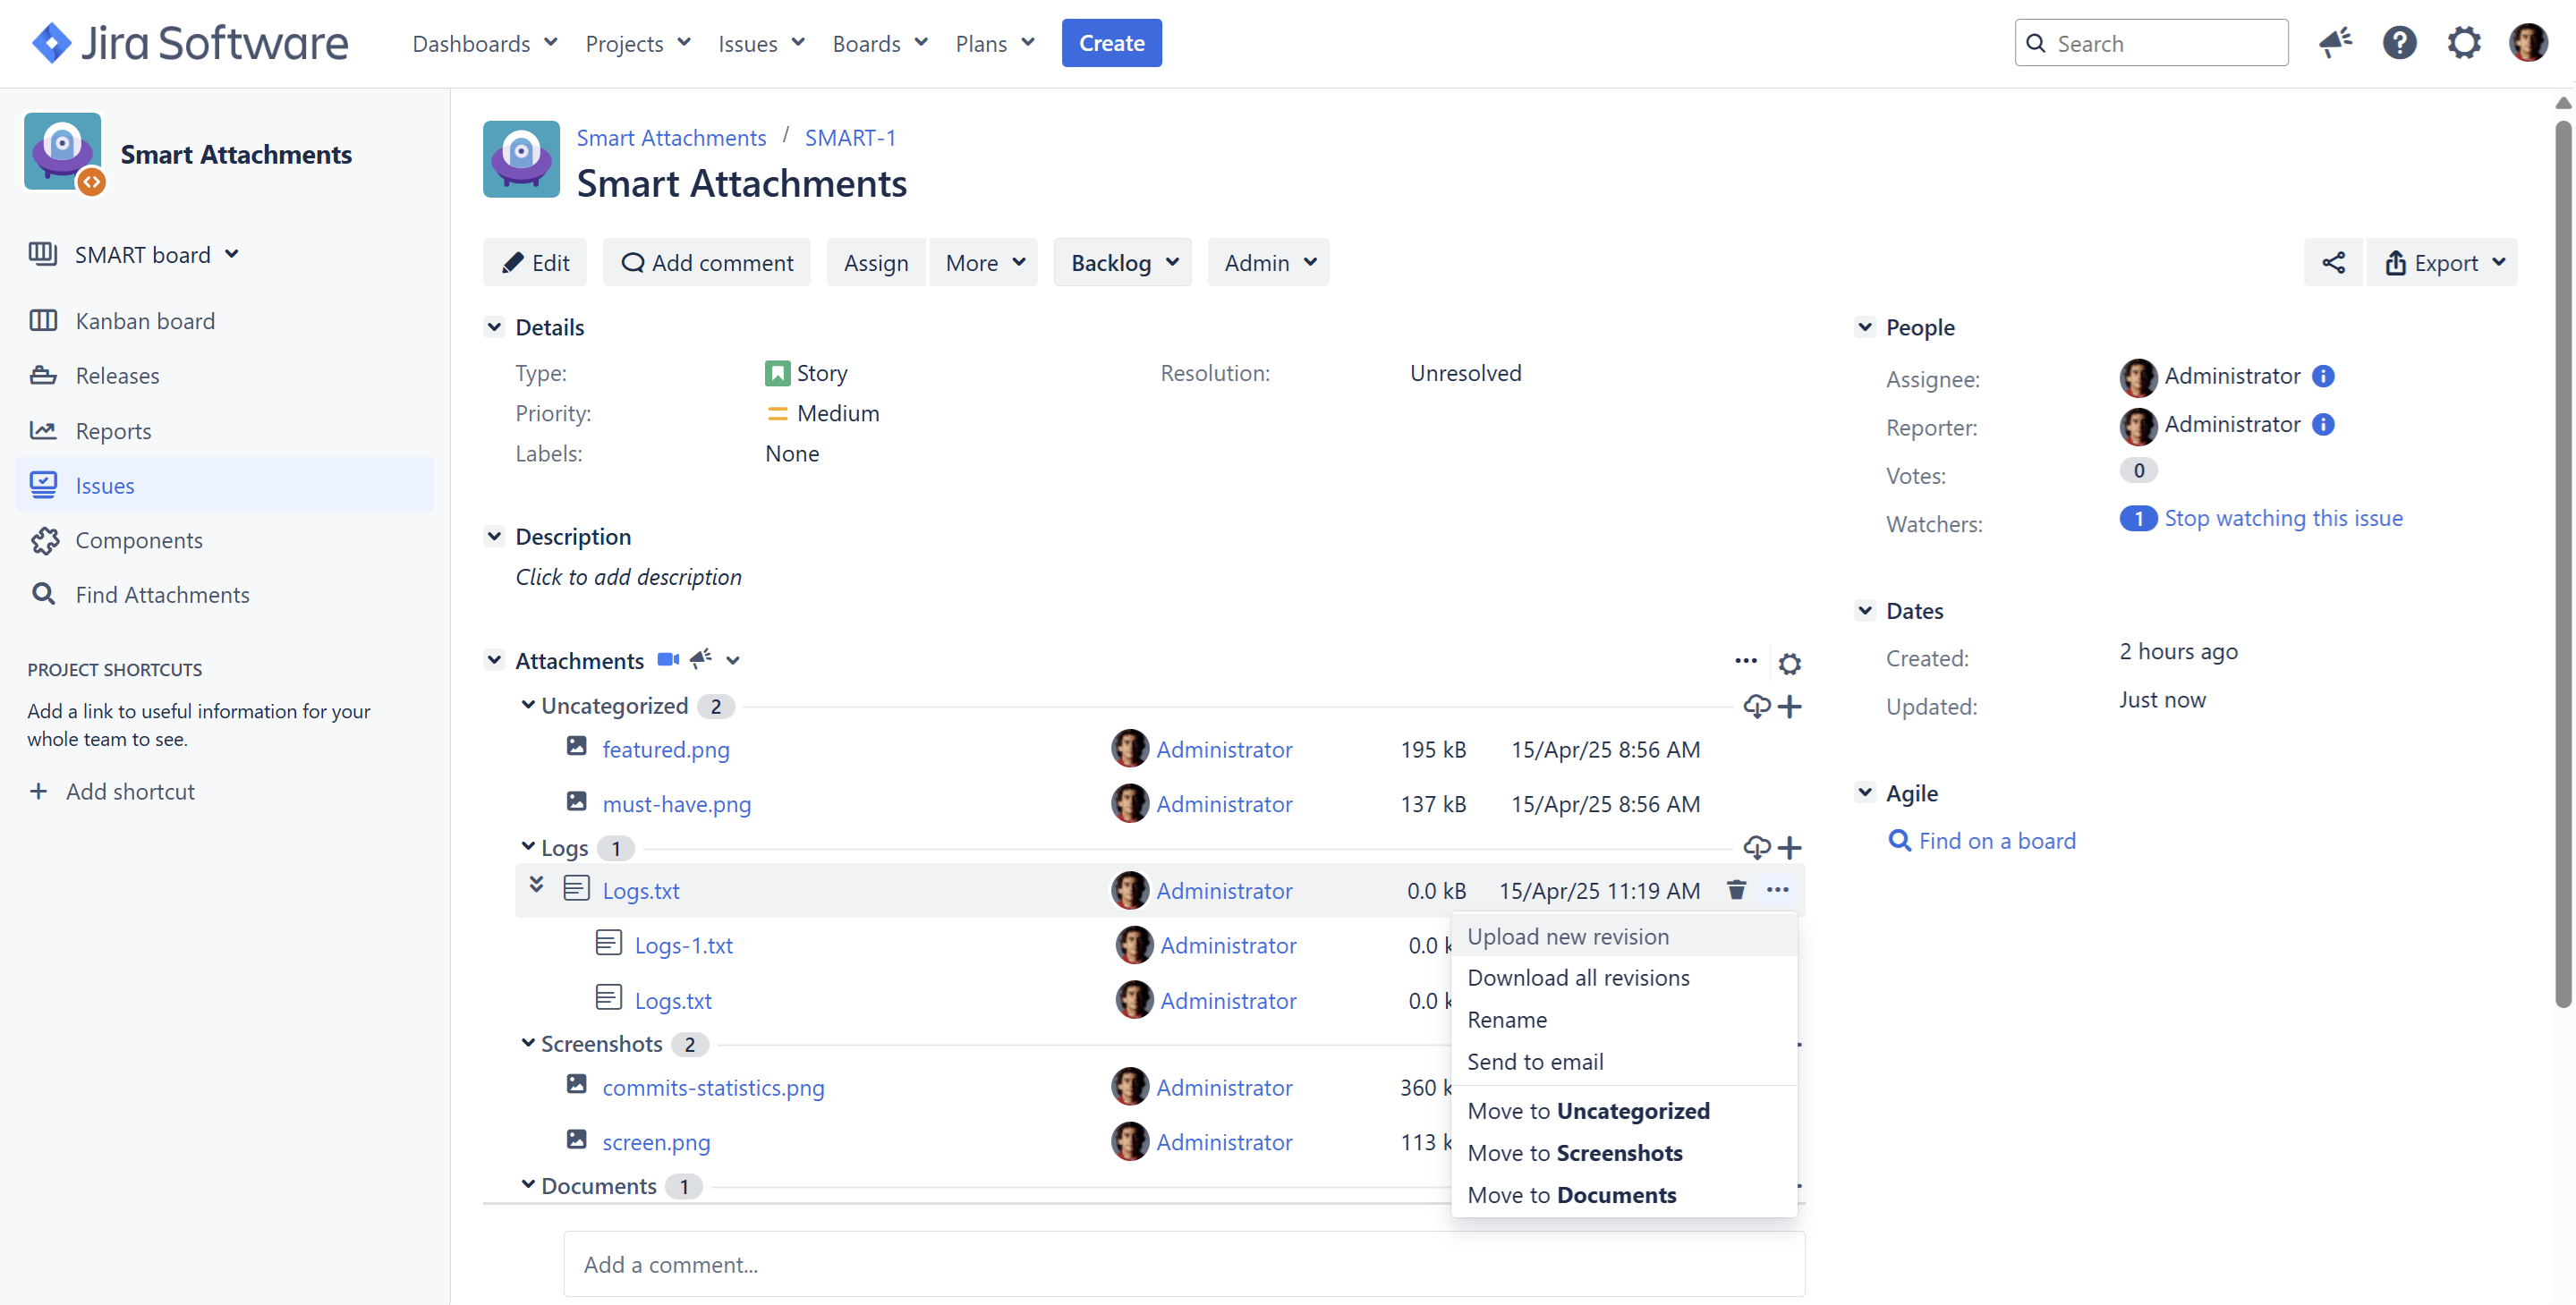Click the Attachments settings gear icon
Screen dimensions: 2576x1305
point(1789,662)
